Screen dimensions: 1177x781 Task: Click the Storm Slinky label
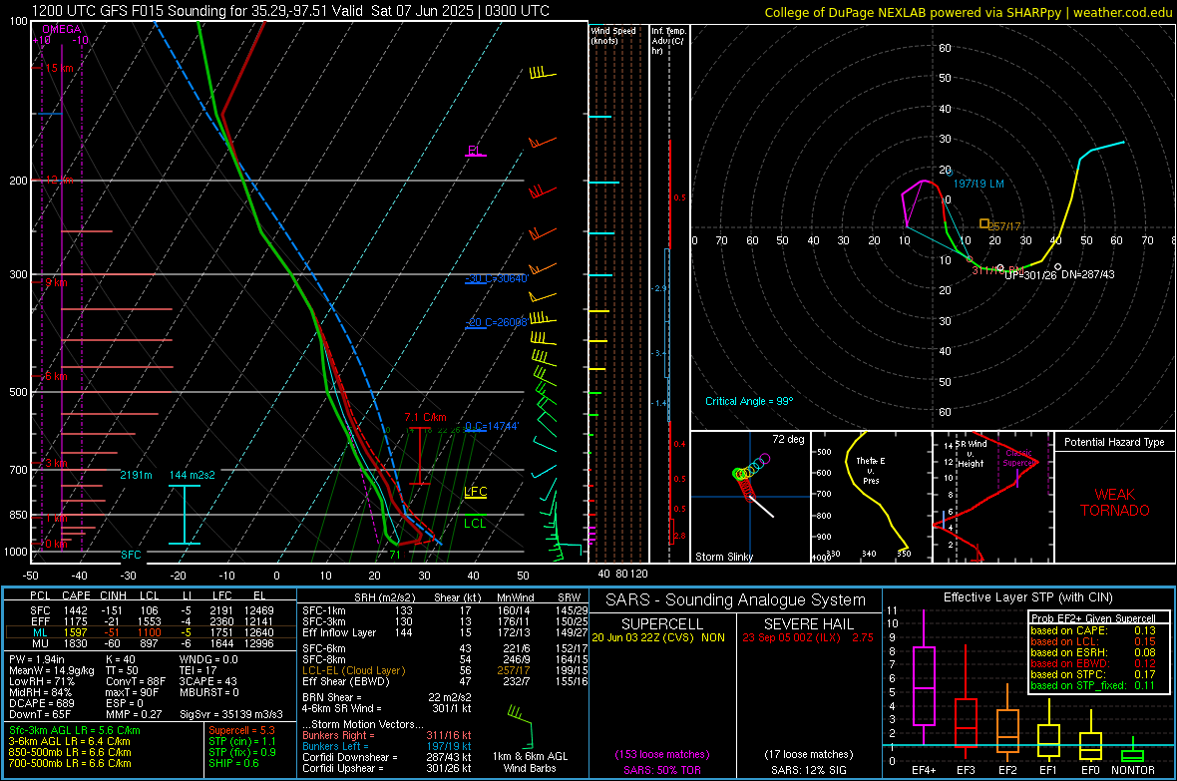tap(723, 557)
